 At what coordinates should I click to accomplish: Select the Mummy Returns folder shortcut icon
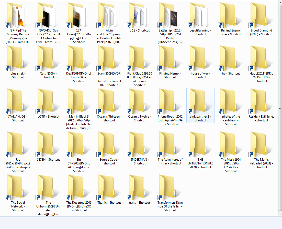15,15
